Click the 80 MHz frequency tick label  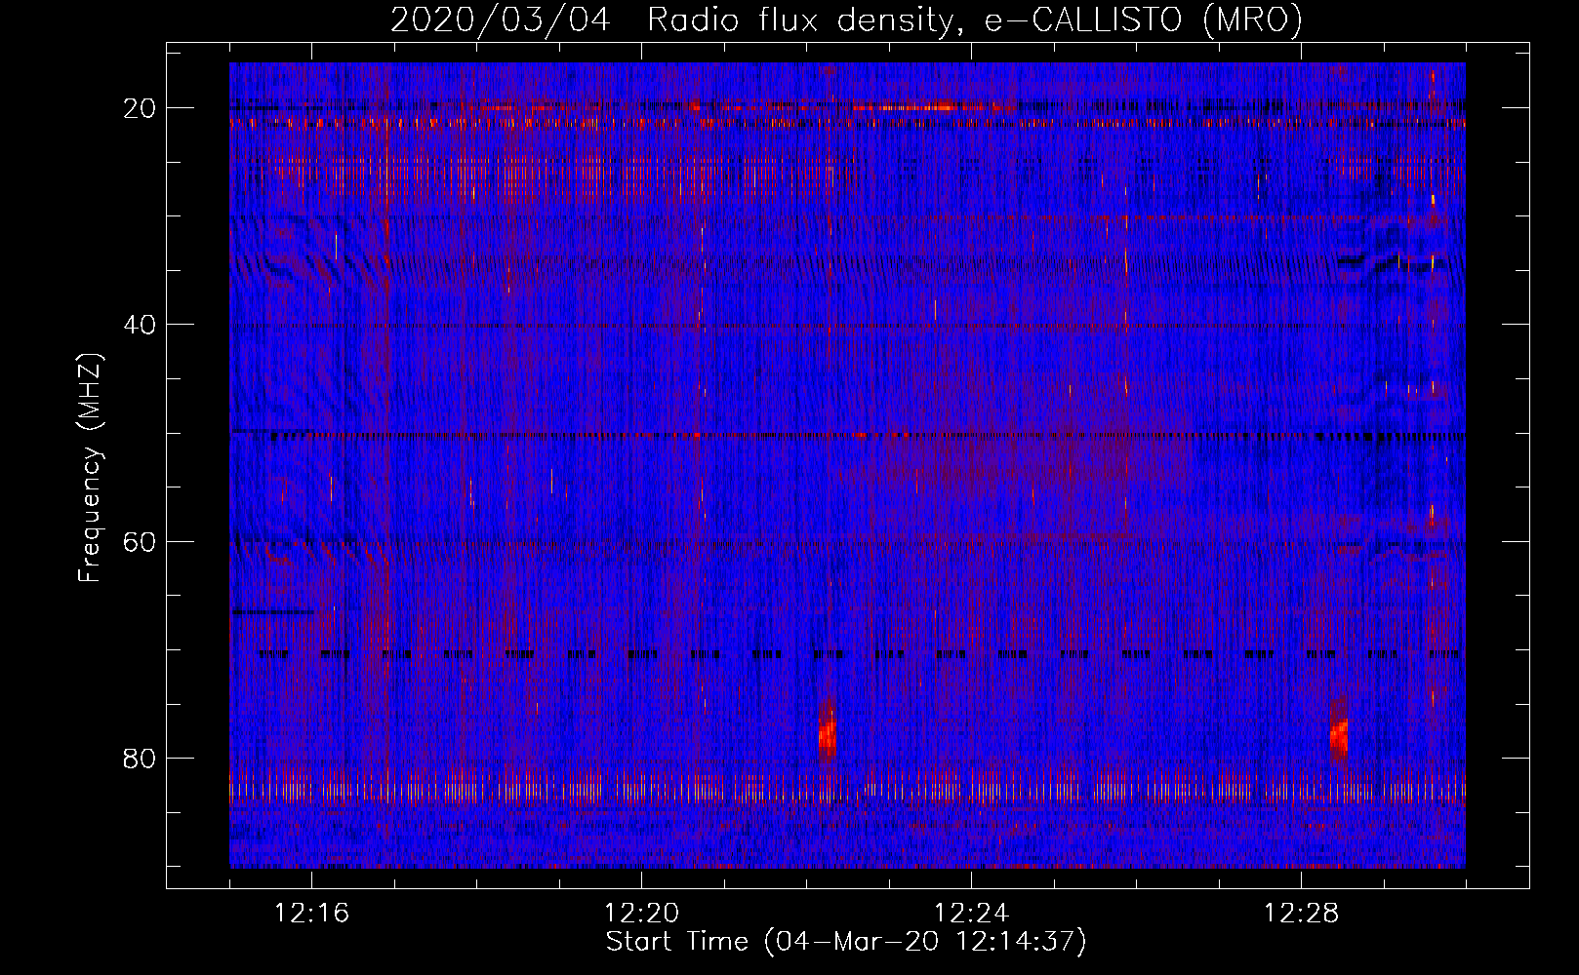click(x=141, y=759)
